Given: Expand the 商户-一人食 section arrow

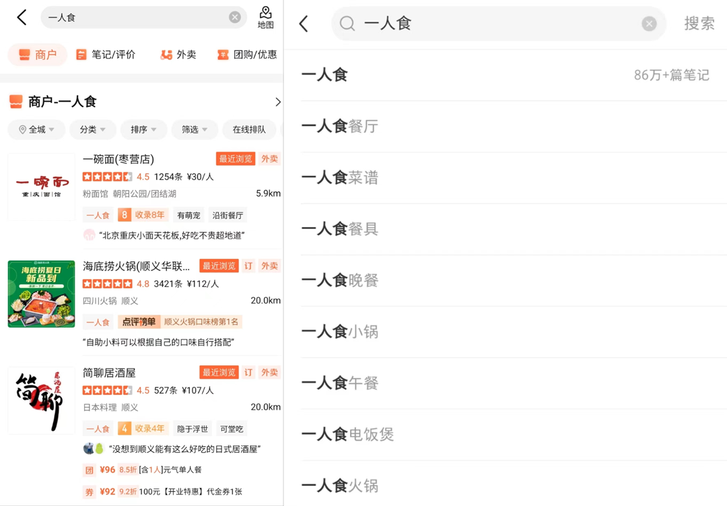Looking at the screenshot, I should click(x=278, y=102).
